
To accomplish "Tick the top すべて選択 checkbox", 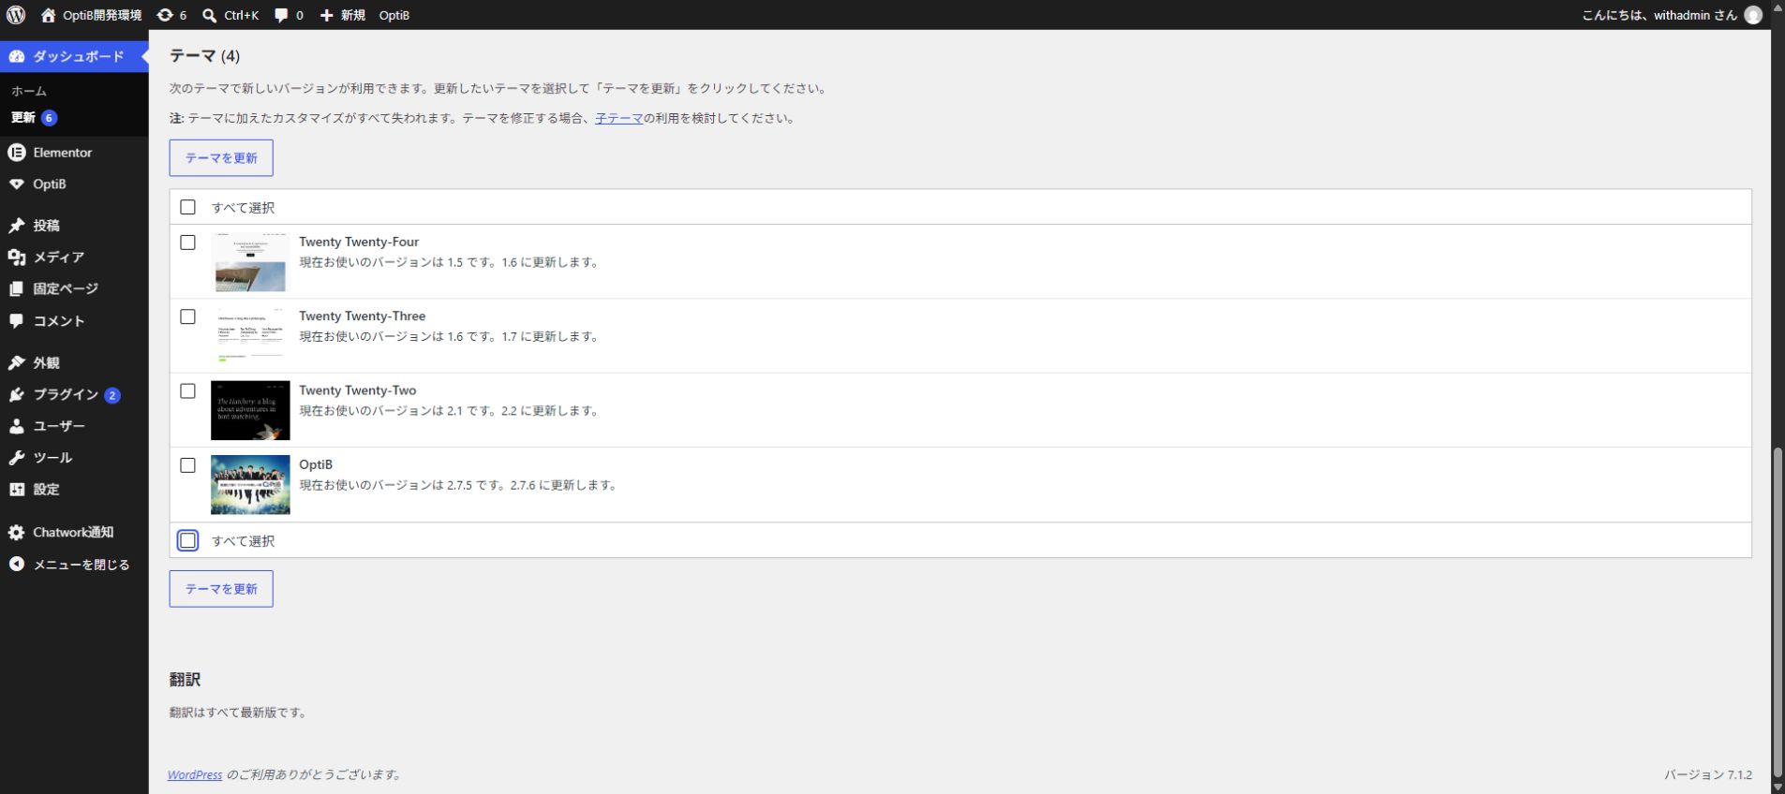I will (187, 207).
